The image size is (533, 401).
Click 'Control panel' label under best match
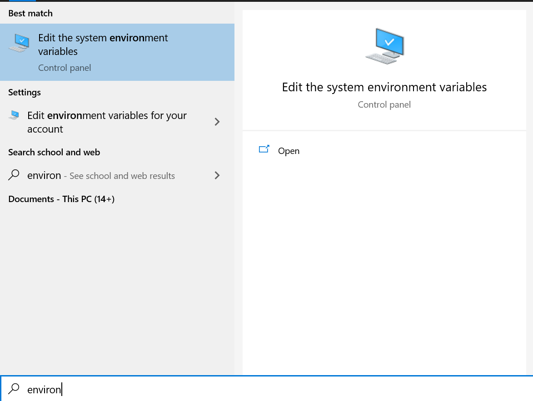65,68
